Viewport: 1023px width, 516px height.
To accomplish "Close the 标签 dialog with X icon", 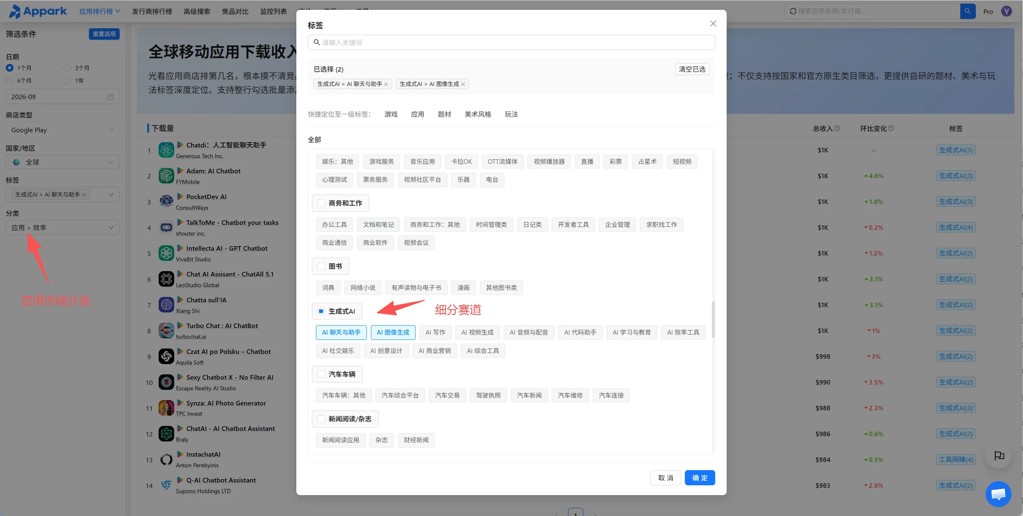I will 713,24.
